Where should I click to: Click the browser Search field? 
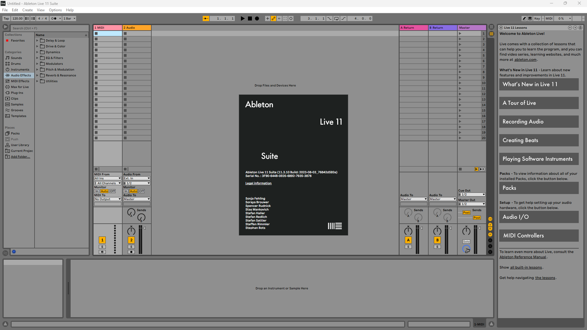pos(50,28)
